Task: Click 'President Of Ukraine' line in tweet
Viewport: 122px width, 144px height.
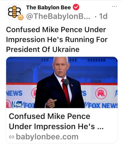Action: 43,50
